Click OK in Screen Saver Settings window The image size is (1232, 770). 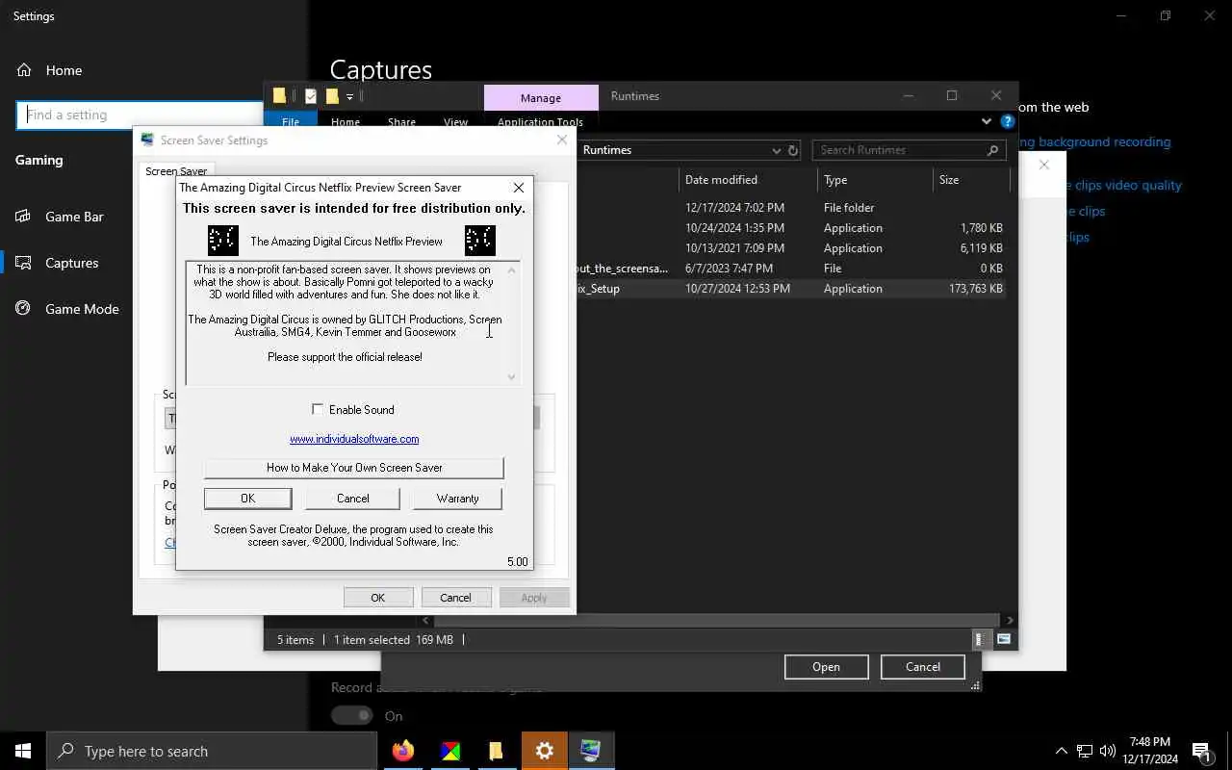(378, 598)
